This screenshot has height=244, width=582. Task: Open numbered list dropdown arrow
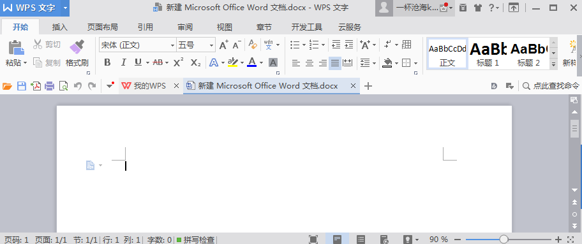click(x=324, y=45)
